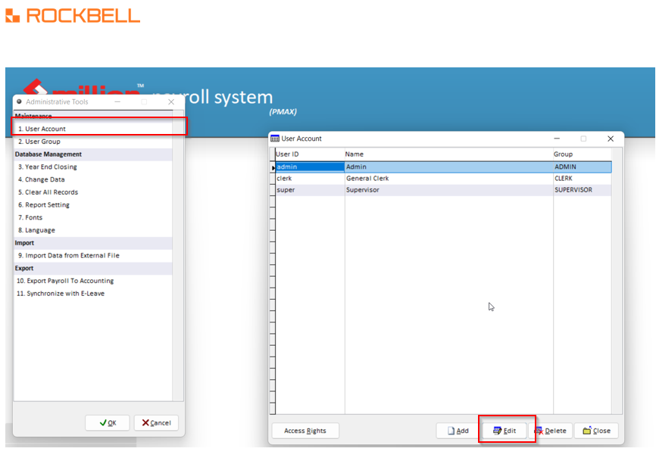Select Clear All Records entry

point(93,192)
